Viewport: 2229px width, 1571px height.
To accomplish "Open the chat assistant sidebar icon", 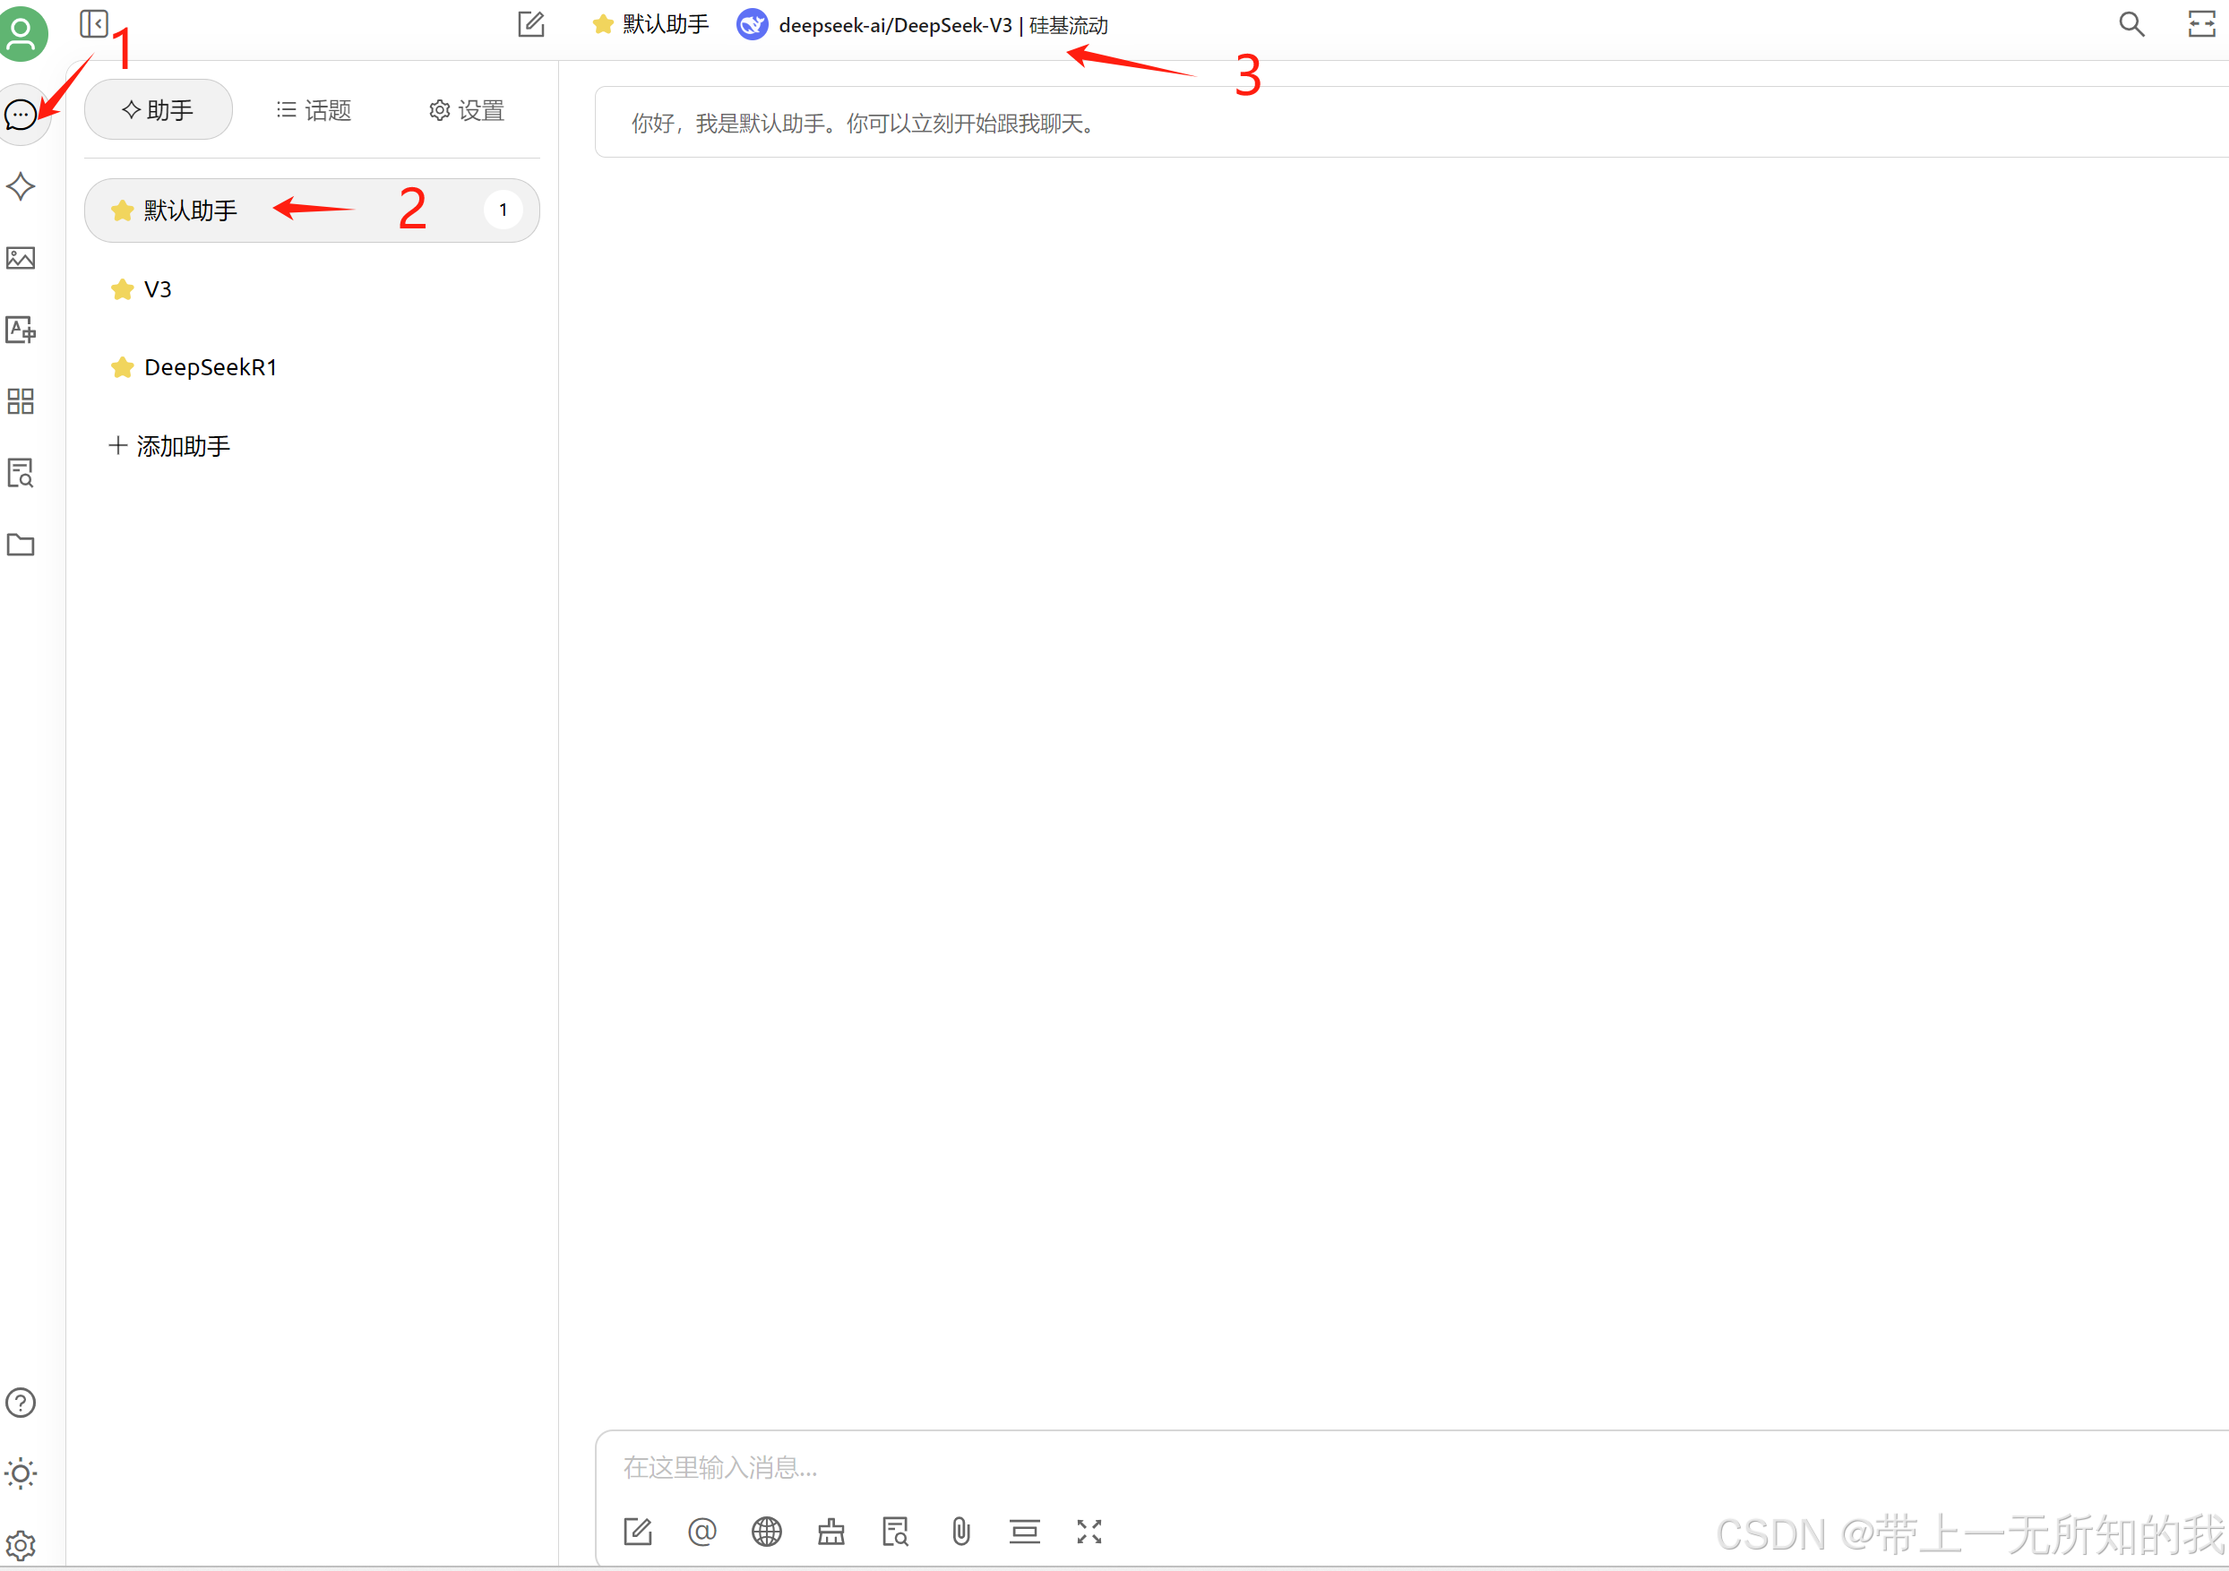I will click(22, 115).
